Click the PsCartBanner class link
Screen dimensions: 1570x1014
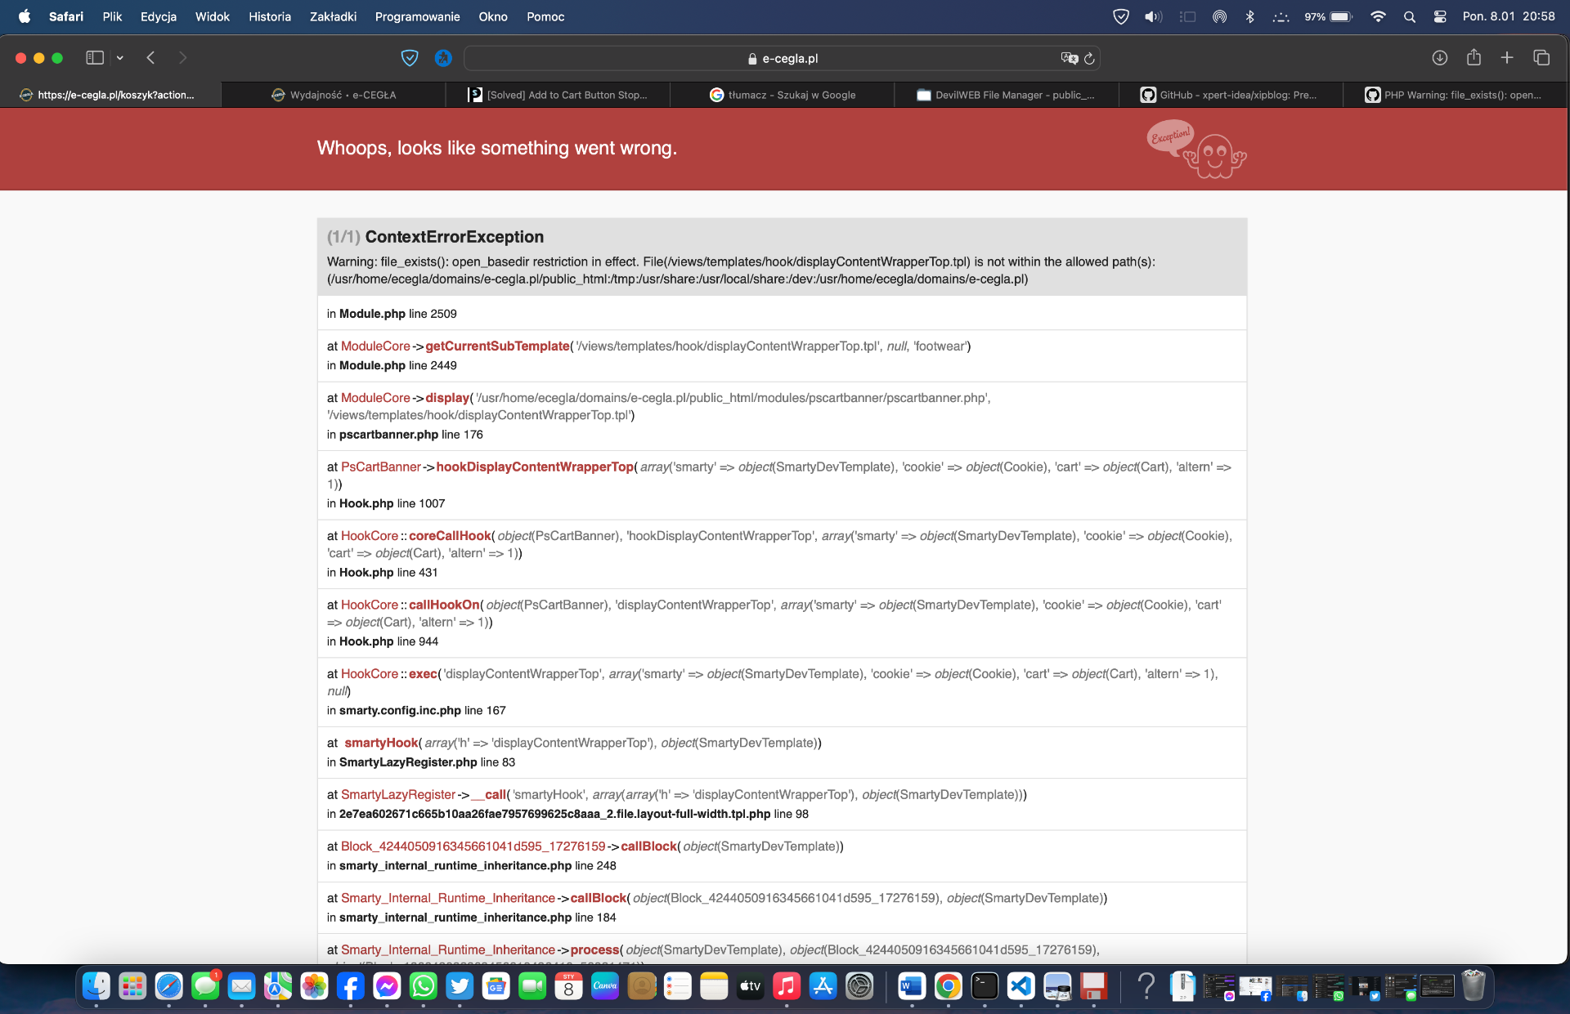(380, 467)
